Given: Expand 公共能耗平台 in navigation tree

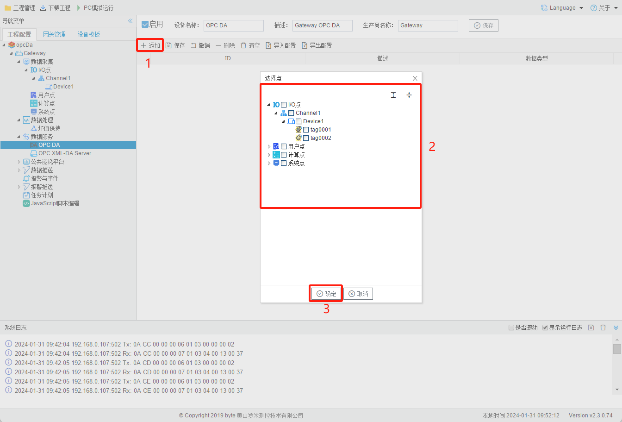Looking at the screenshot, I should 19,162.
